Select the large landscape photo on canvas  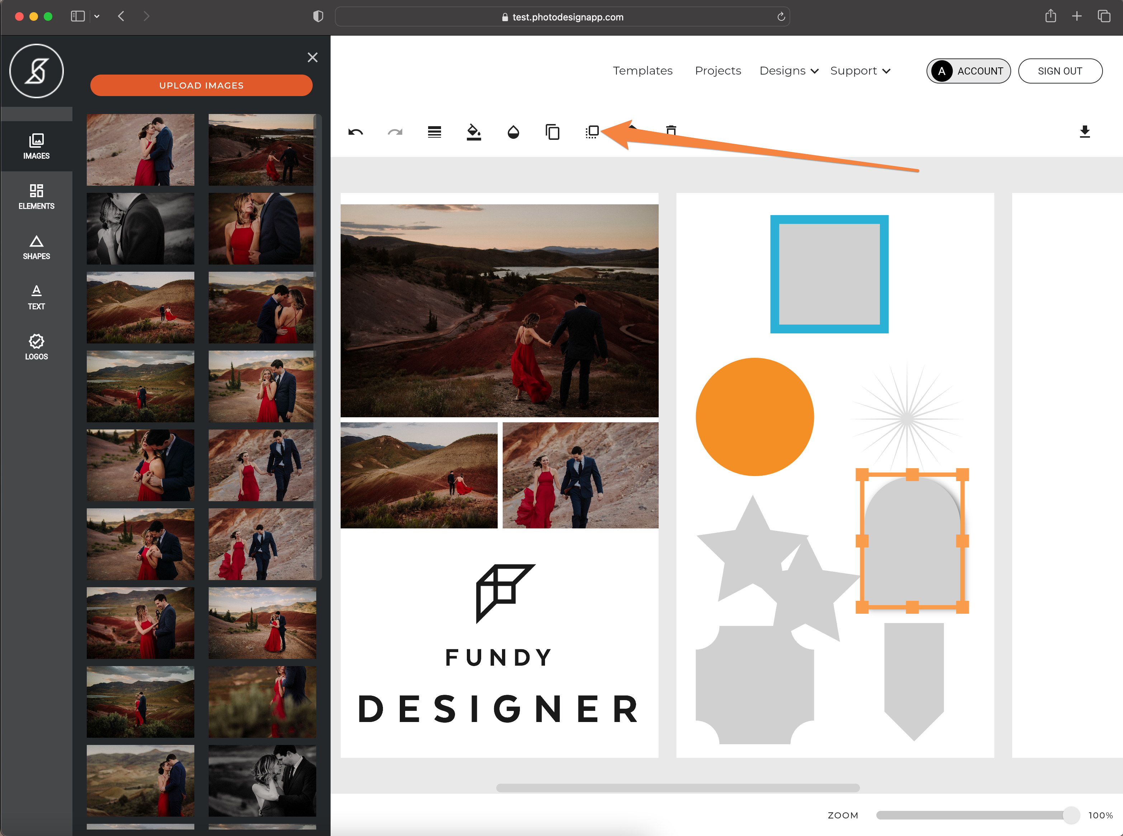499,311
